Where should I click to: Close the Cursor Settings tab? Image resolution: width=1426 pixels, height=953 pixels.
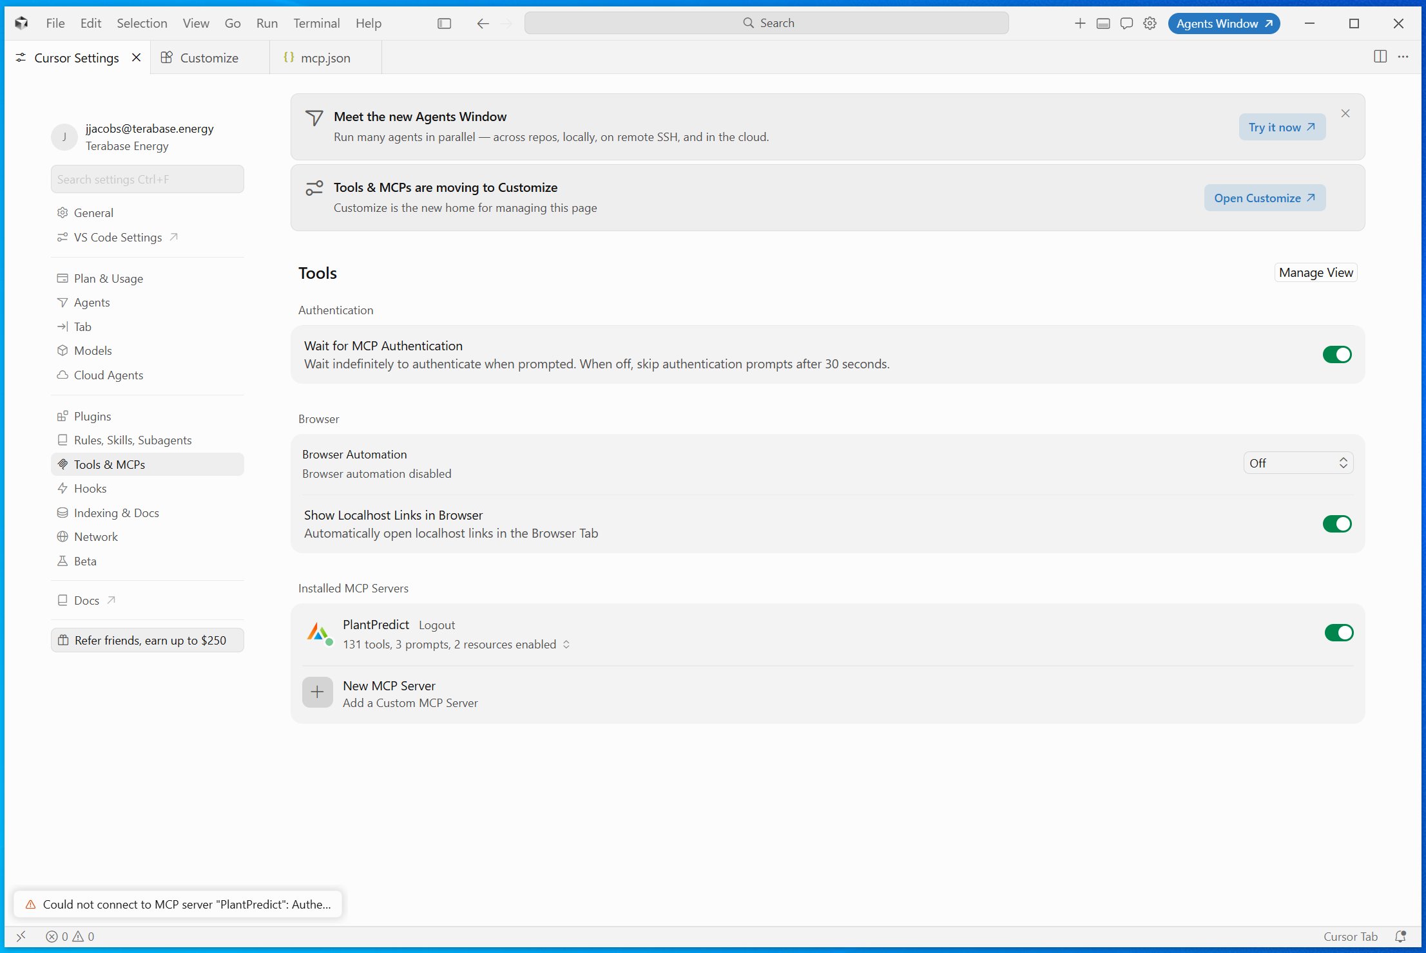136,57
